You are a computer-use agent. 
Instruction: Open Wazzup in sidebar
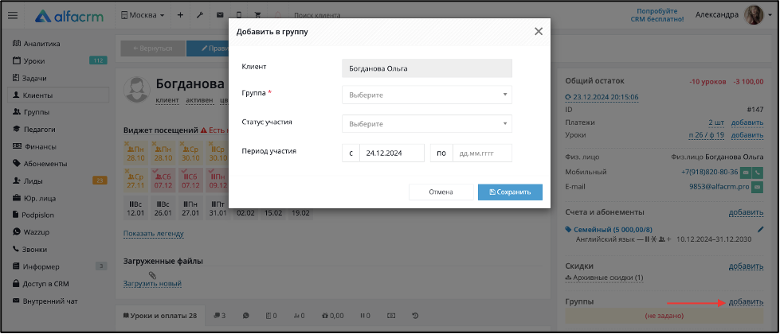[x=31, y=232]
